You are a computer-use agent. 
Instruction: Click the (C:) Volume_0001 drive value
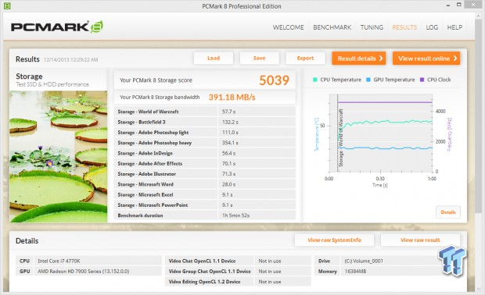point(364,261)
